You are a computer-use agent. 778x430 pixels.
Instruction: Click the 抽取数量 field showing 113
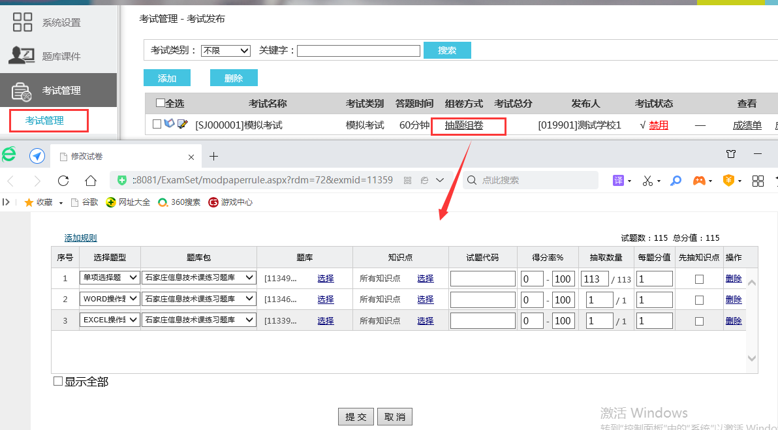pyautogui.click(x=595, y=279)
